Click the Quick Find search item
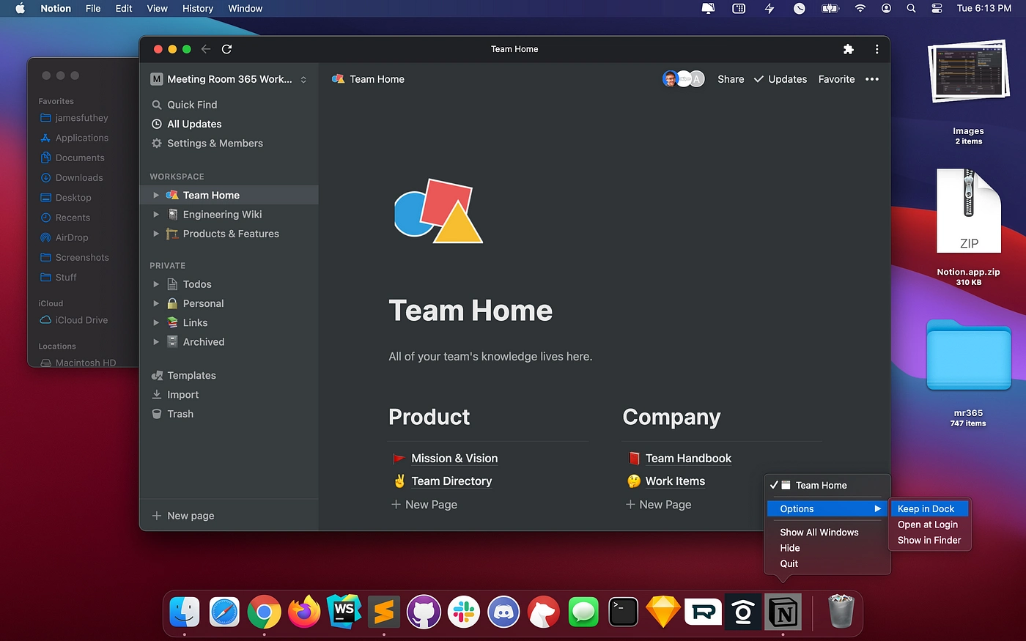This screenshot has height=641, width=1026. tap(192, 105)
